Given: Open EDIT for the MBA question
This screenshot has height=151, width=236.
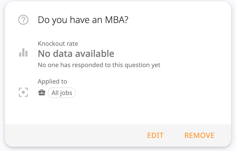Looking at the screenshot, I should tap(155, 135).
